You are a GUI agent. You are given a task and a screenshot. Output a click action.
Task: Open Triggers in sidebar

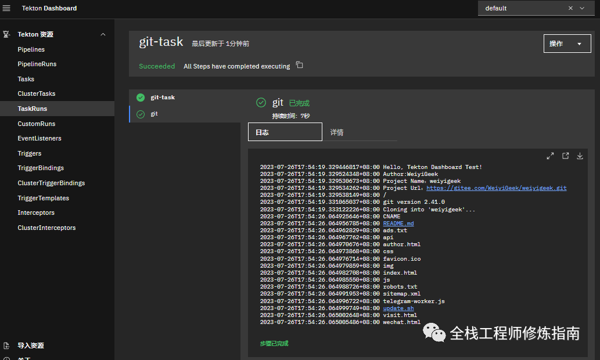[x=30, y=153]
